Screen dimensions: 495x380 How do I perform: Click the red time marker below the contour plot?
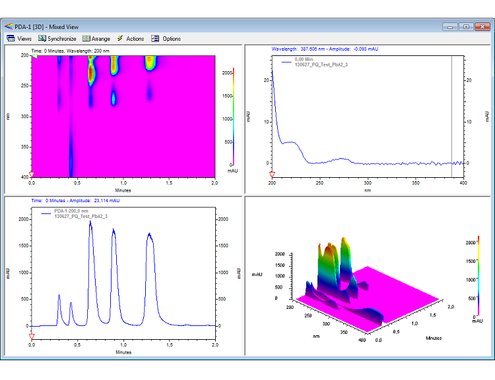pyautogui.click(x=31, y=175)
